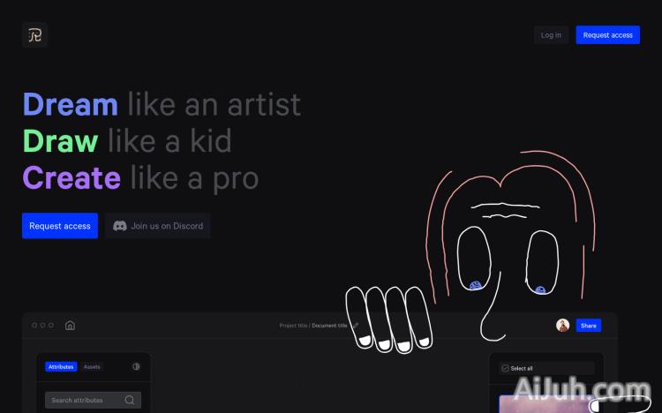
Task: Click the Share button in app preview
Action: [589, 326]
